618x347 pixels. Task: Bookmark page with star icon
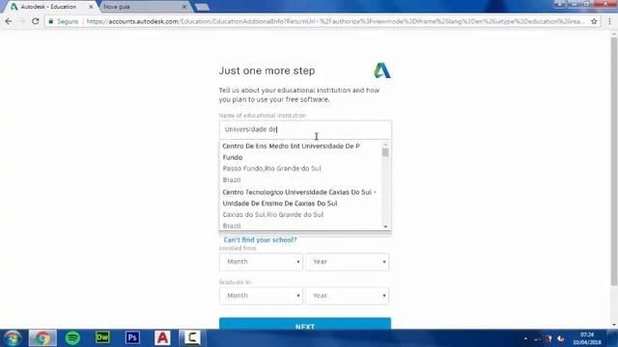tap(594, 21)
